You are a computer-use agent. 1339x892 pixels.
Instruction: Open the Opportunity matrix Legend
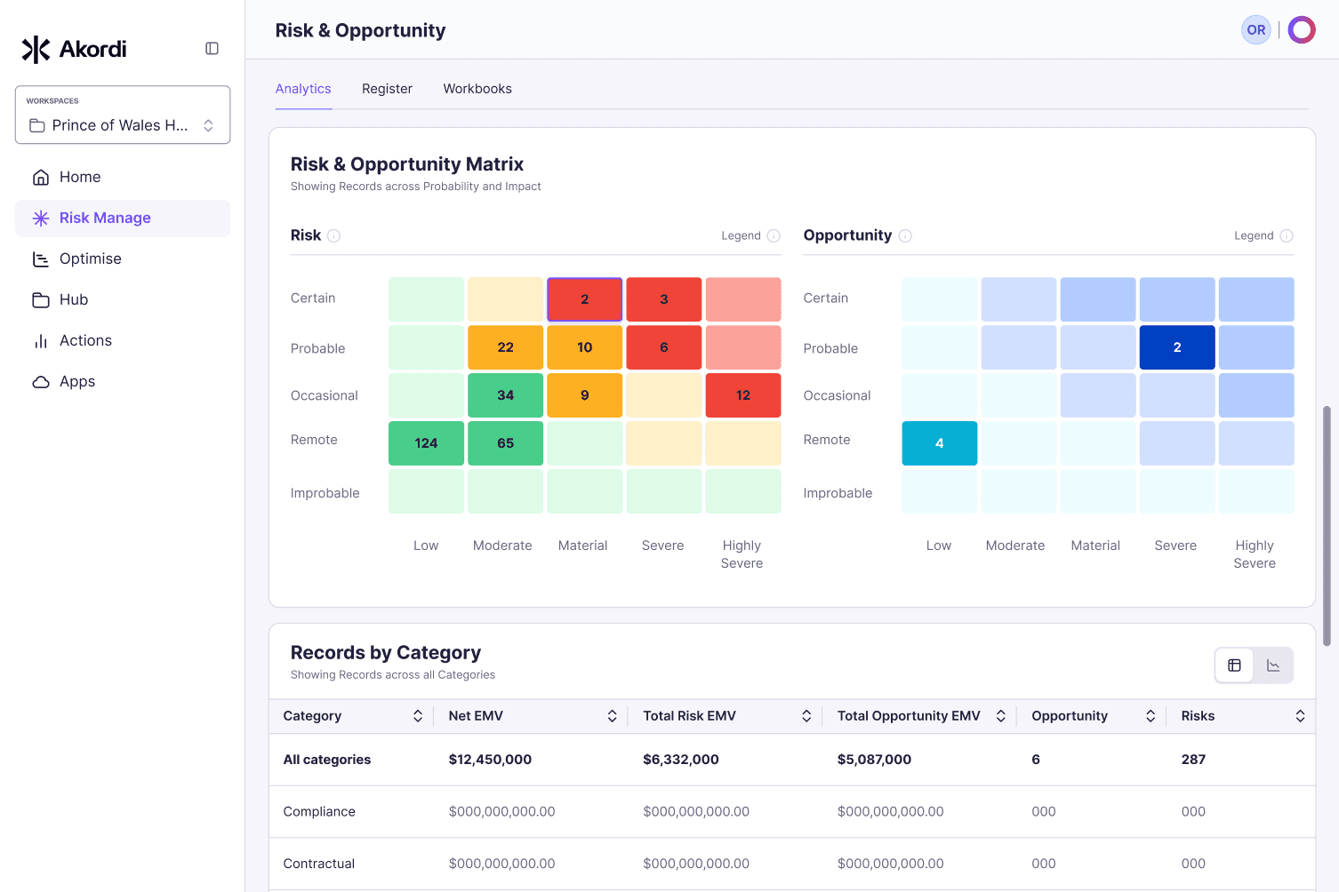tap(1263, 235)
